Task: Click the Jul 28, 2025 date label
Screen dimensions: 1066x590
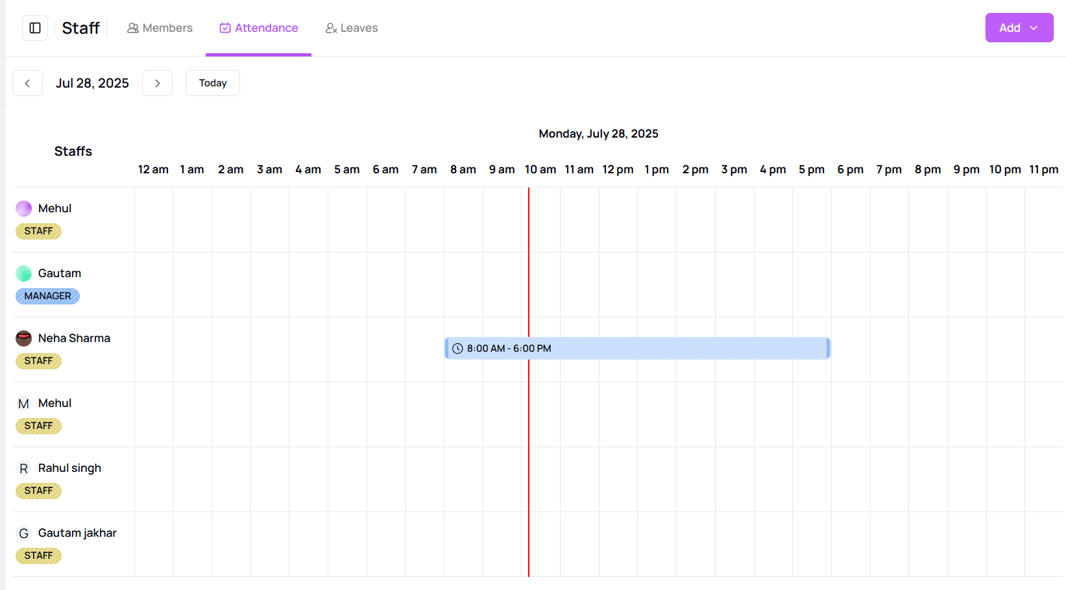Action: (92, 83)
